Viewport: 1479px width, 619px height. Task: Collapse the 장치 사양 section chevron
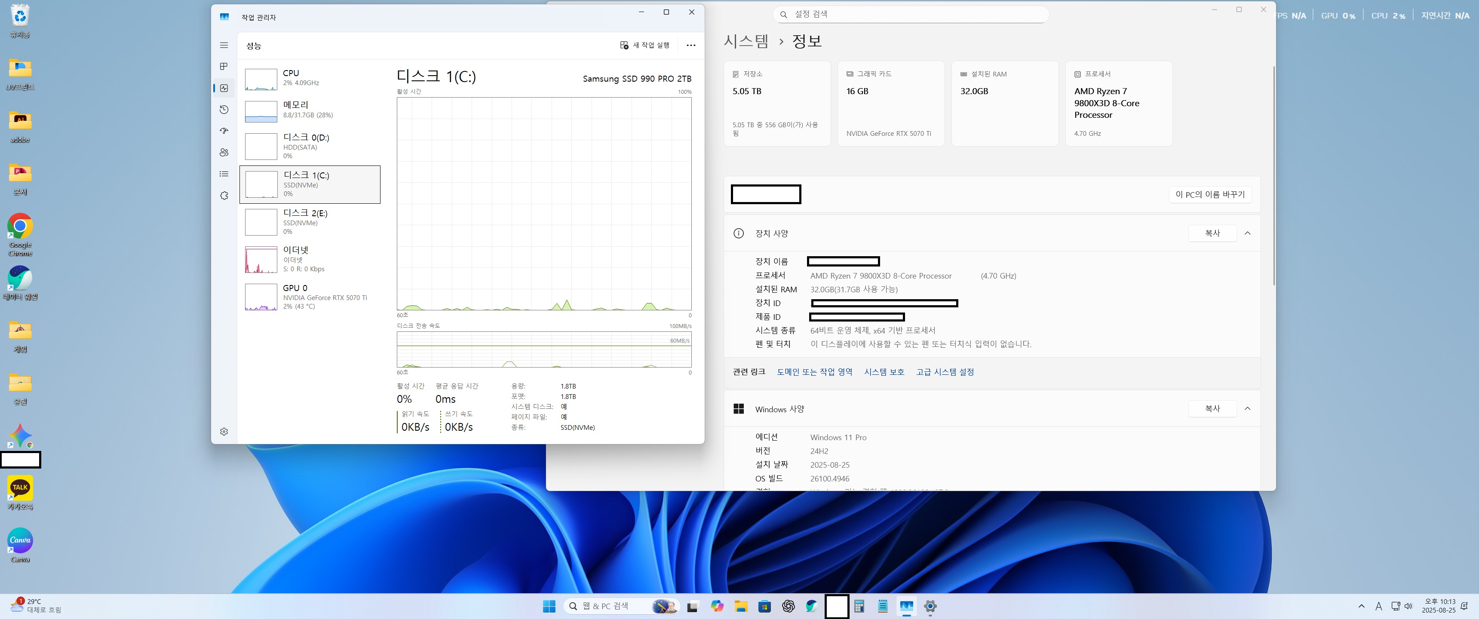1247,233
